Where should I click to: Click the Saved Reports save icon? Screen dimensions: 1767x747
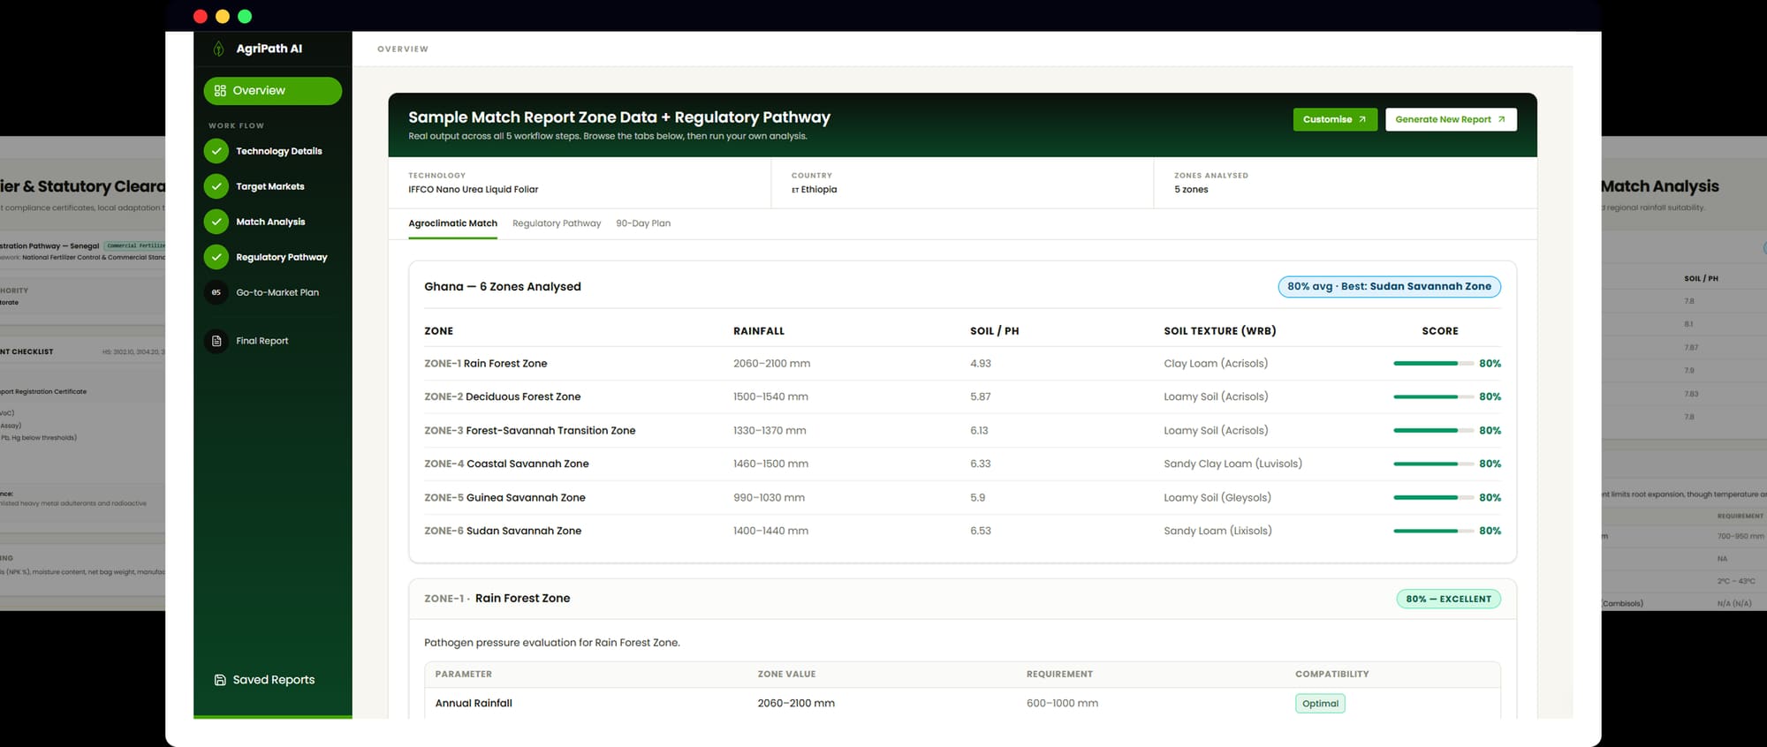(220, 680)
